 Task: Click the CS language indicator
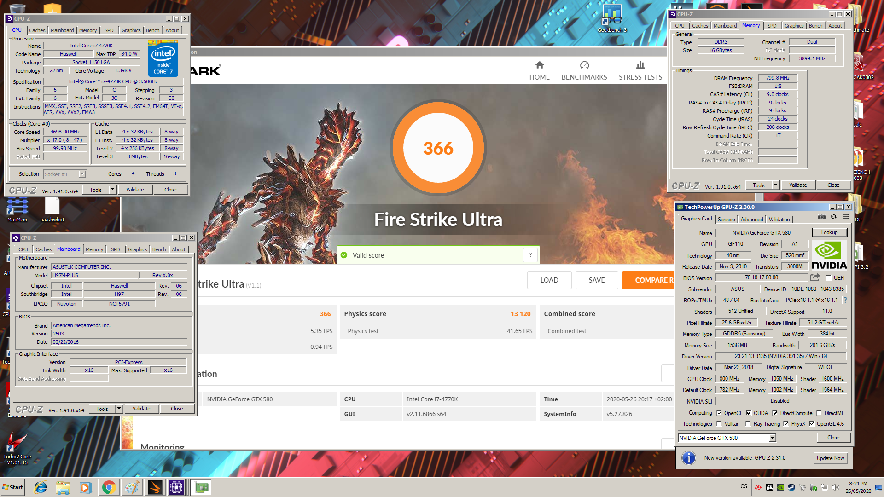744,486
